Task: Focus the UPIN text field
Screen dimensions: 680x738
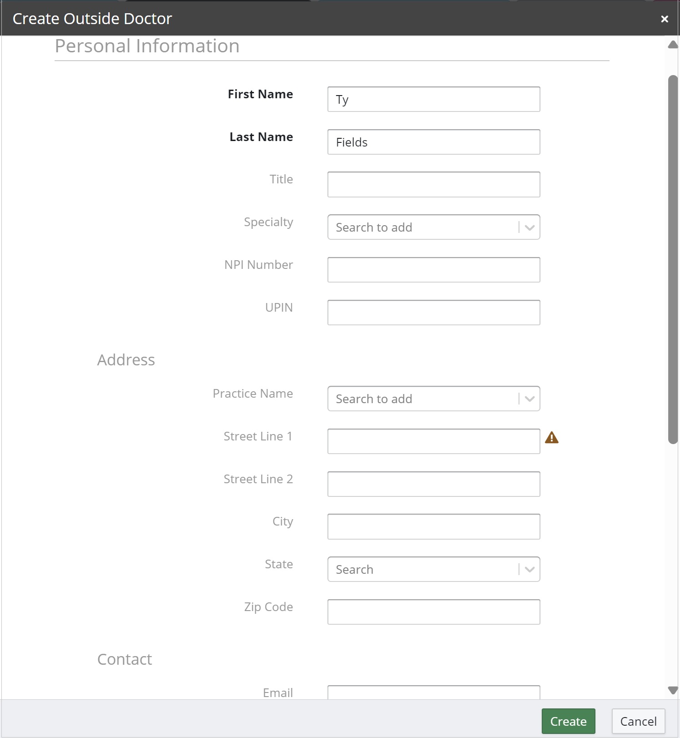Action: [433, 313]
